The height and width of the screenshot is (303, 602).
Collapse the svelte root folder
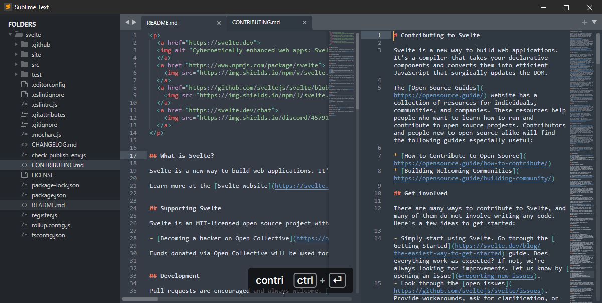[11, 34]
